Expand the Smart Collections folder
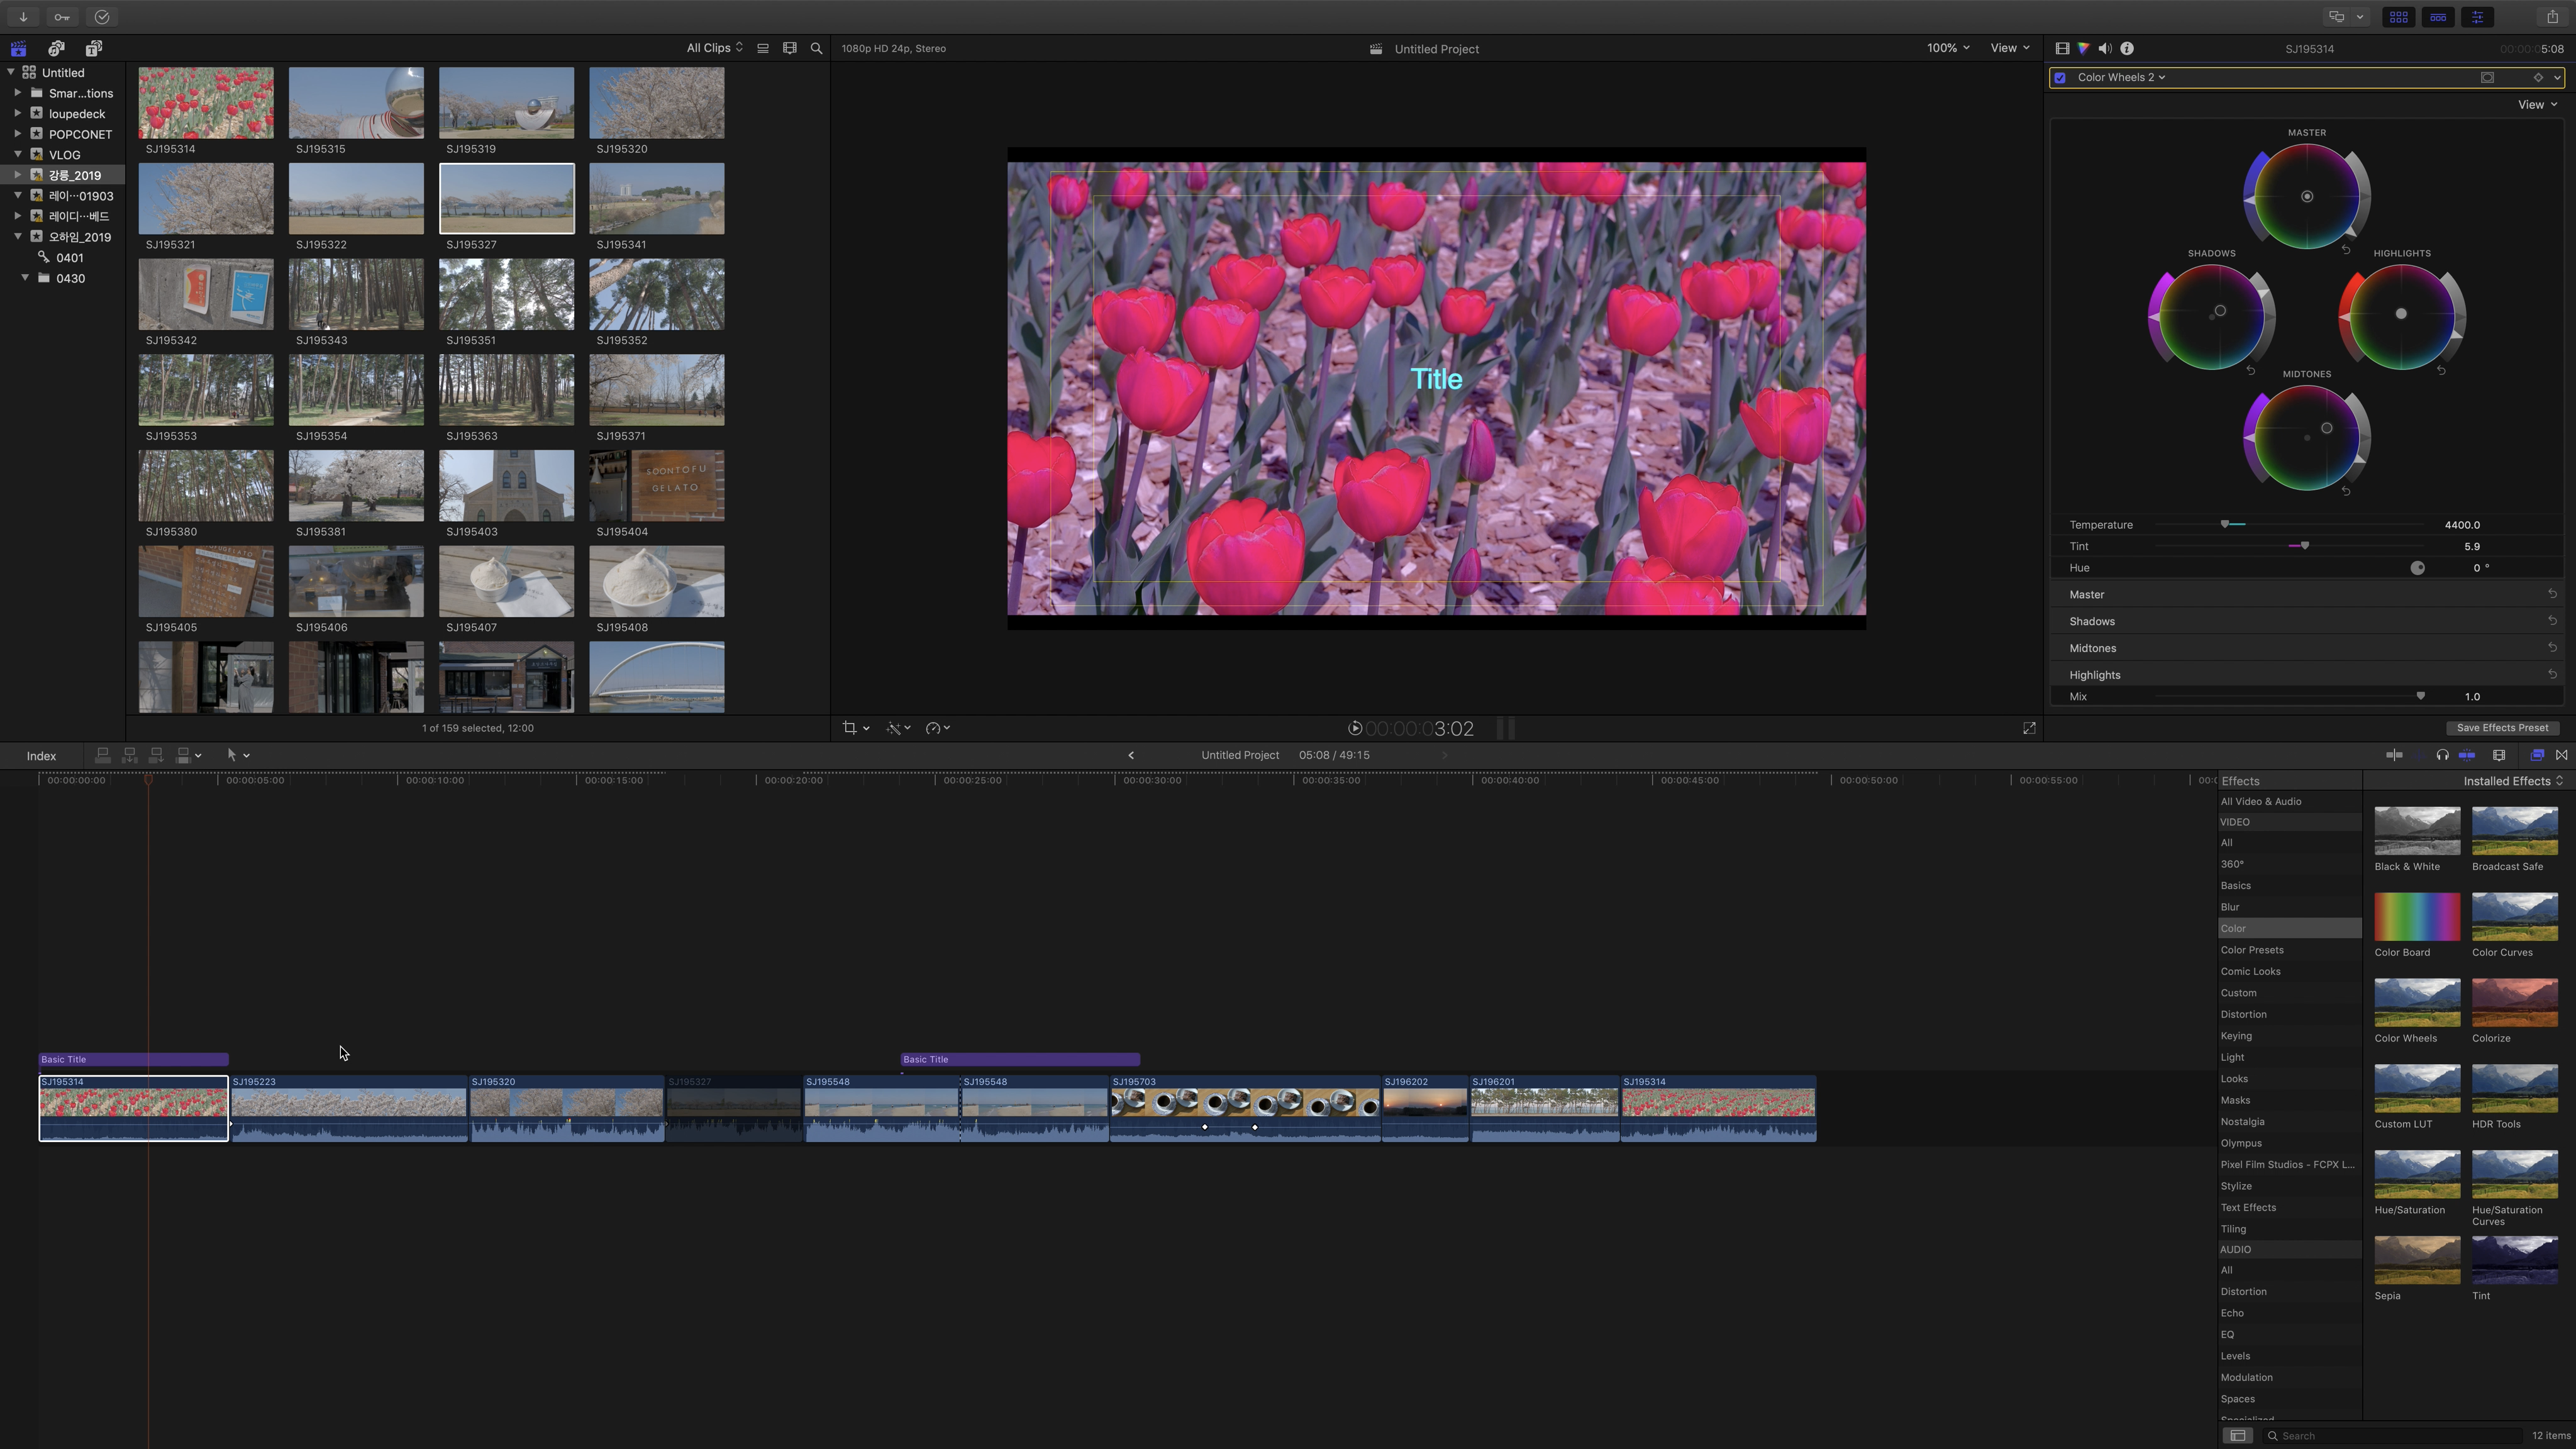The height and width of the screenshot is (1449, 2576). pos(17,93)
